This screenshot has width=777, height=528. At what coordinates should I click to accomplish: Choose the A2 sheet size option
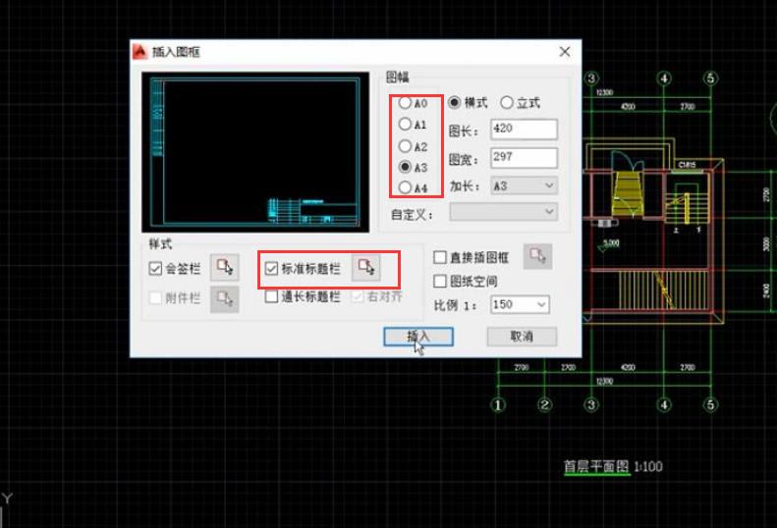pyautogui.click(x=405, y=146)
